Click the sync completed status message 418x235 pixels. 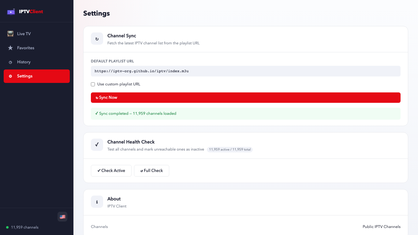pyautogui.click(x=138, y=114)
